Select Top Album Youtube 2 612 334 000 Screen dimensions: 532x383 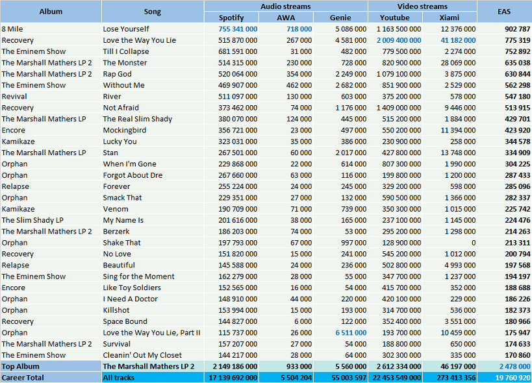pyautogui.click(x=395, y=366)
